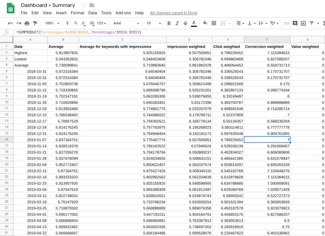
Task: Select column A header
Action: [30, 39]
